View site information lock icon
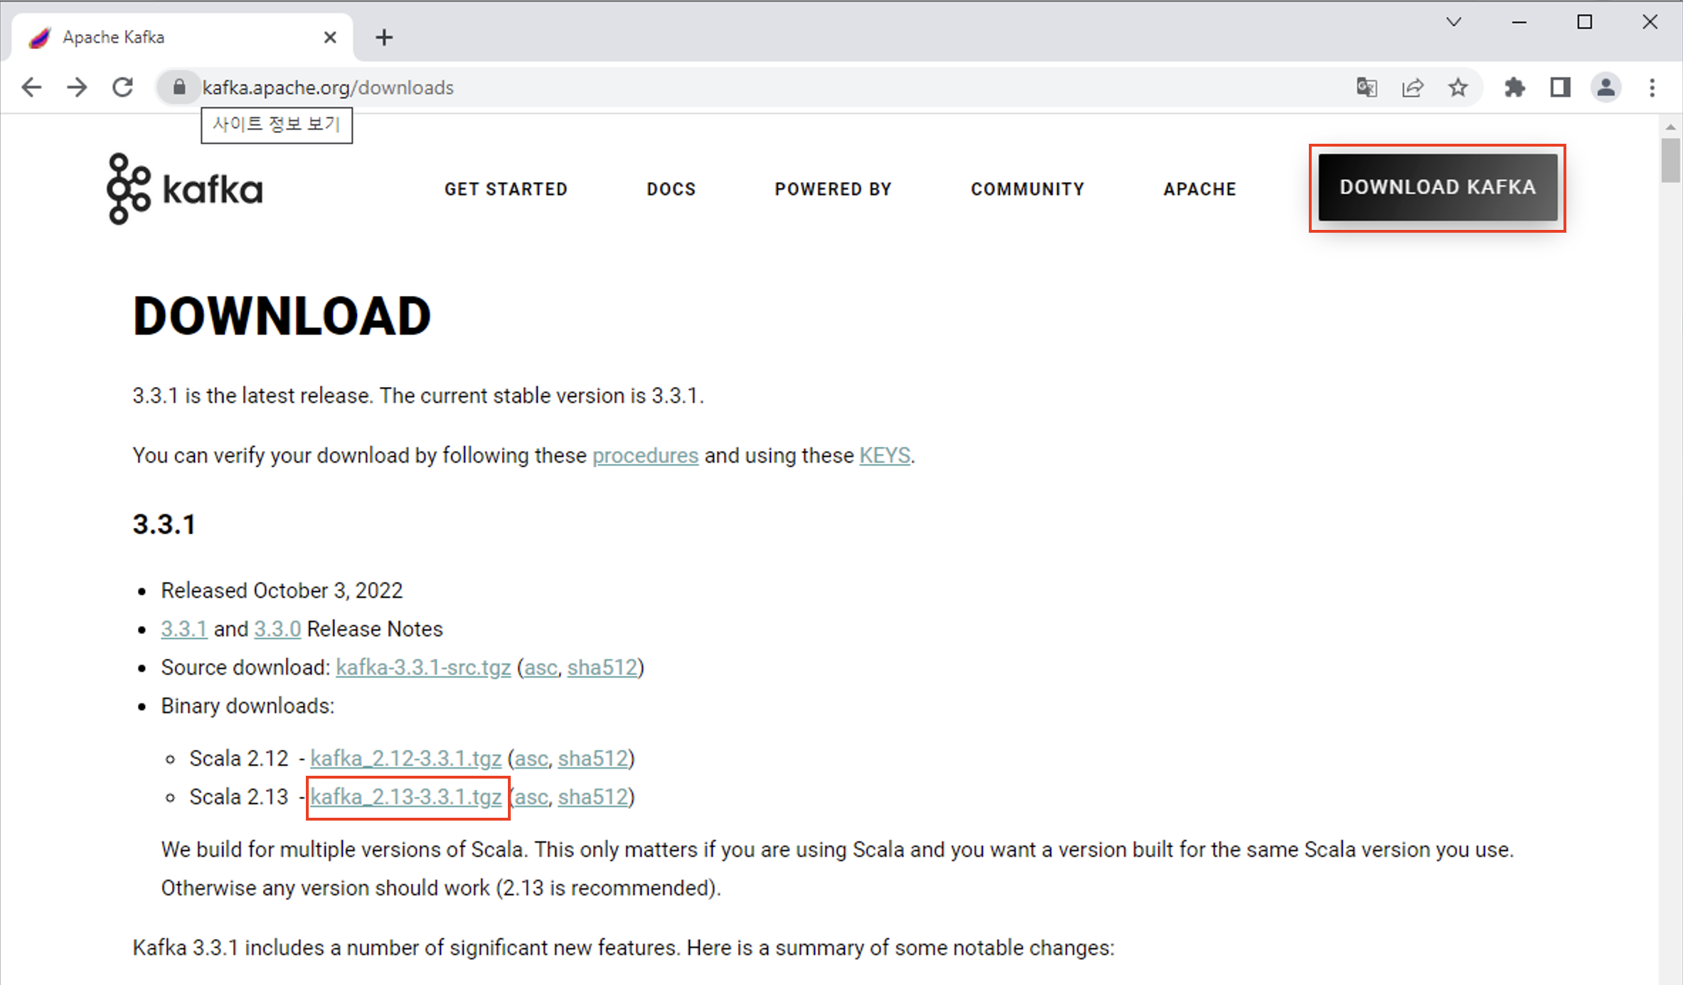1683x985 pixels. (179, 88)
